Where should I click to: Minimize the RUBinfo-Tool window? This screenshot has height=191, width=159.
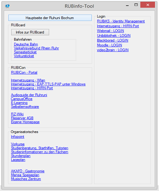click(x=128, y=5)
